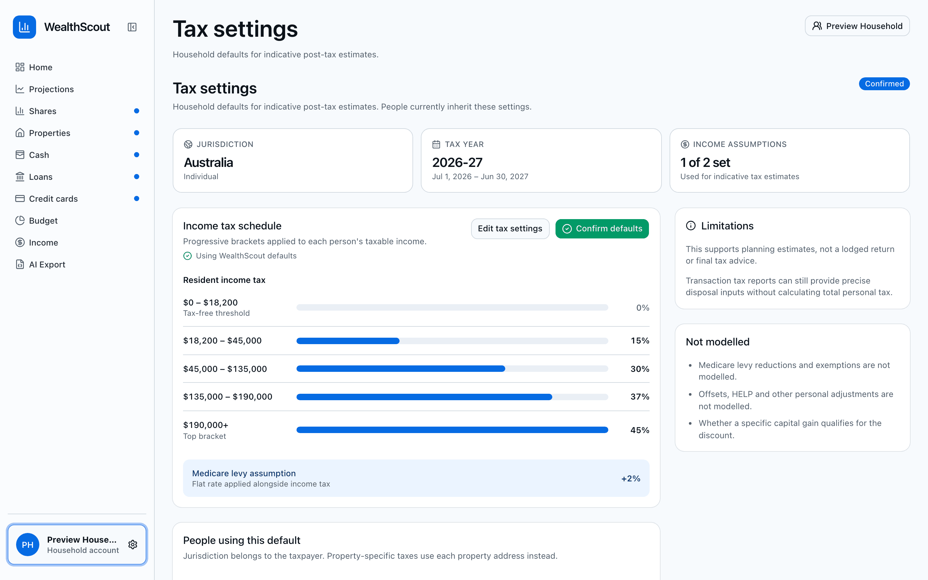This screenshot has width=928, height=580.
Task: Click the blue dot next to Shares
Action: point(137,111)
